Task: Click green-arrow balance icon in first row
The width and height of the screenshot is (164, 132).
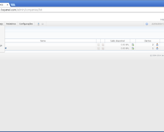Action: click(x=133, y=45)
